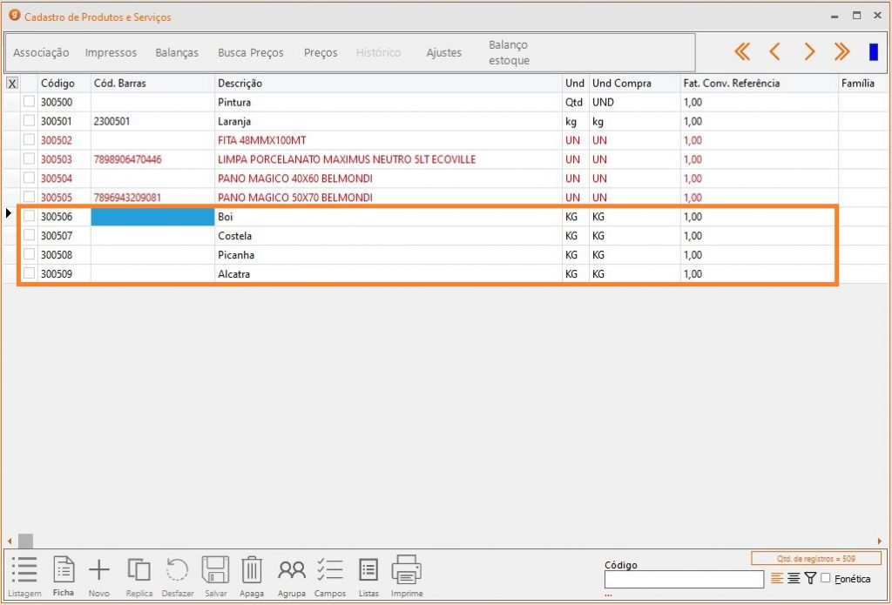Enable the Fonética checkbox
Viewport: 892px width, 605px height.
tap(826, 579)
